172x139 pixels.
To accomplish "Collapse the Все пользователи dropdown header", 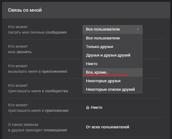I will tap(112, 29).
